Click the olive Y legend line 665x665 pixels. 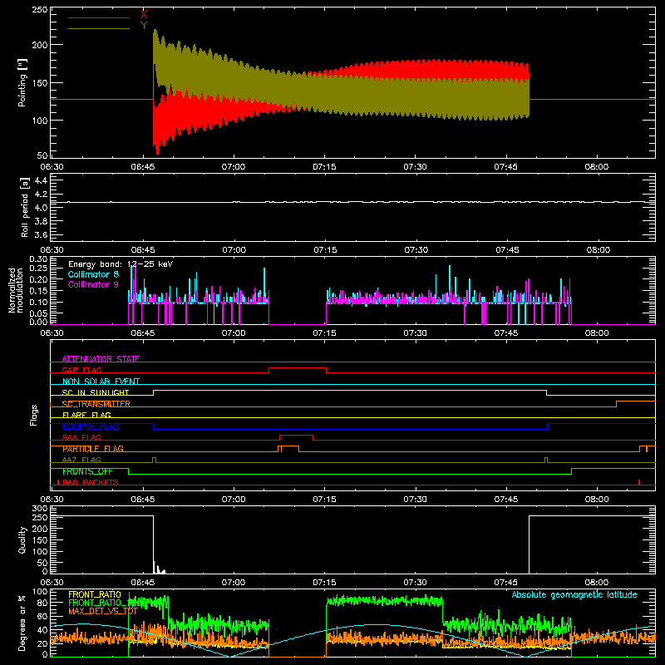click(98, 28)
